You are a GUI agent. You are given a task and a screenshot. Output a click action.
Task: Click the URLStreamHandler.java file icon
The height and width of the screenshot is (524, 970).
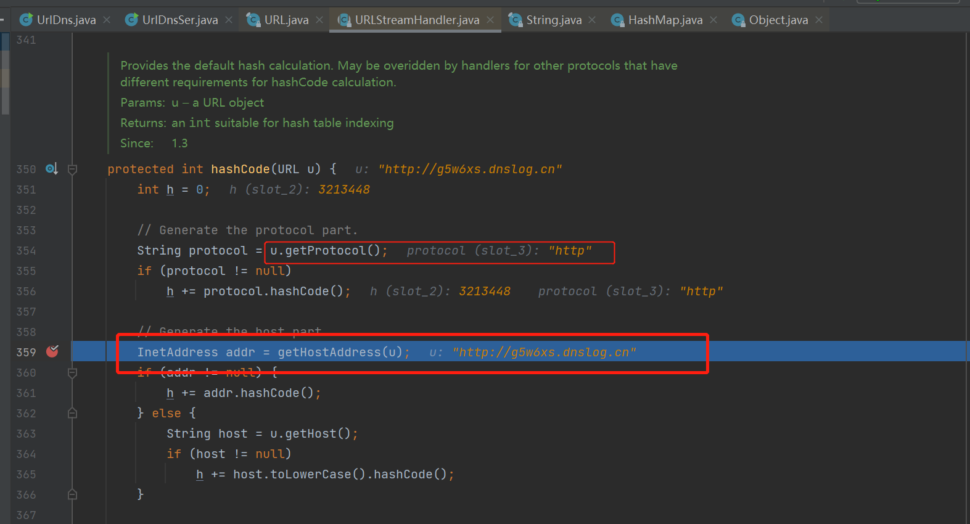click(344, 20)
